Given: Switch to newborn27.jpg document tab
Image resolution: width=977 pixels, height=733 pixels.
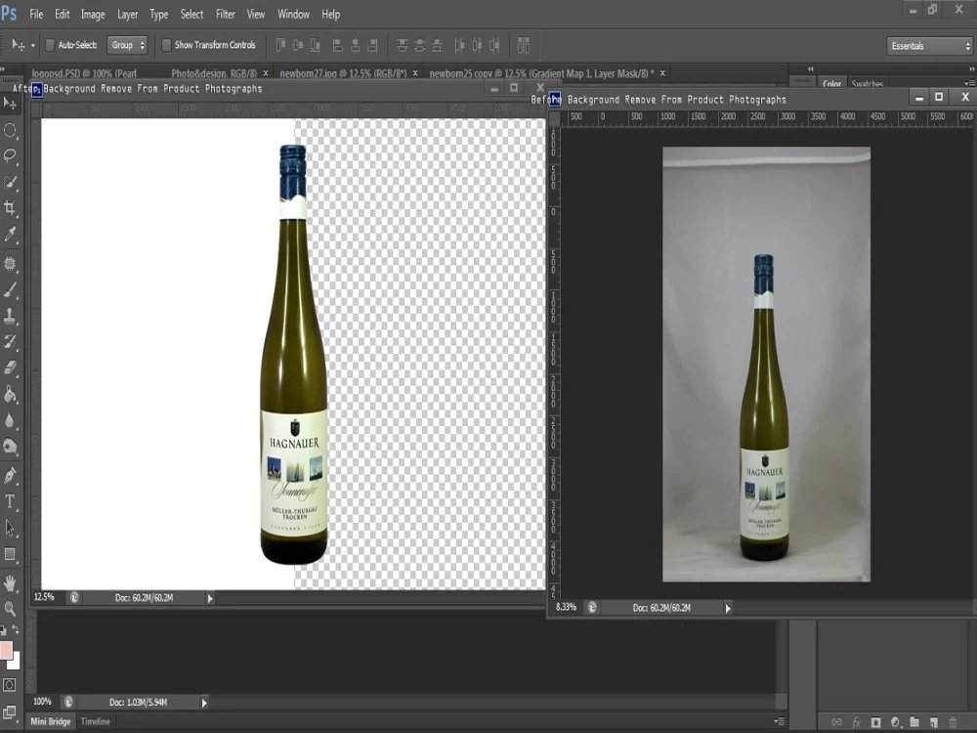Looking at the screenshot, I should pyautogui.click(x=343, y=73).
